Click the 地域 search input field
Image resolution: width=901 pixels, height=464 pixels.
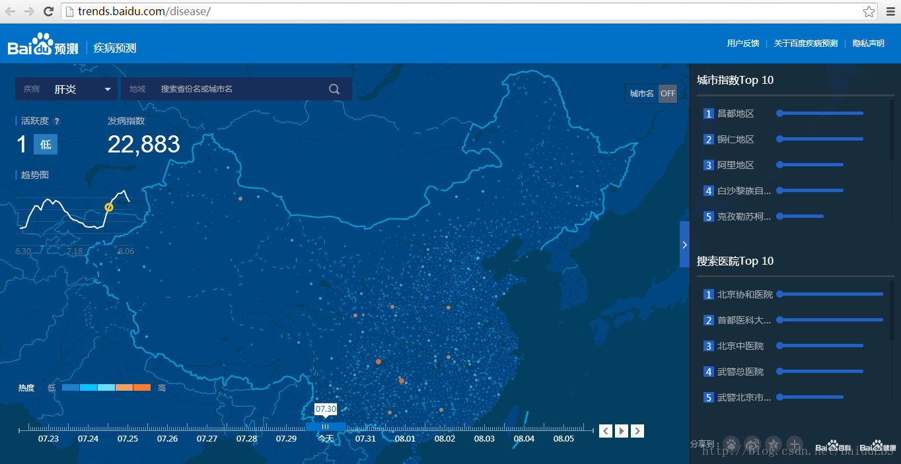click(x=236, y=89)
